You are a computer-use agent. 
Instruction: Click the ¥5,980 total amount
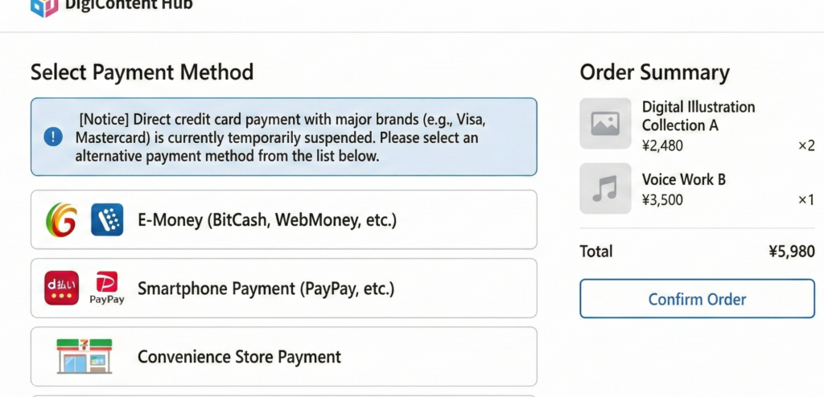[x=791, y=252]
